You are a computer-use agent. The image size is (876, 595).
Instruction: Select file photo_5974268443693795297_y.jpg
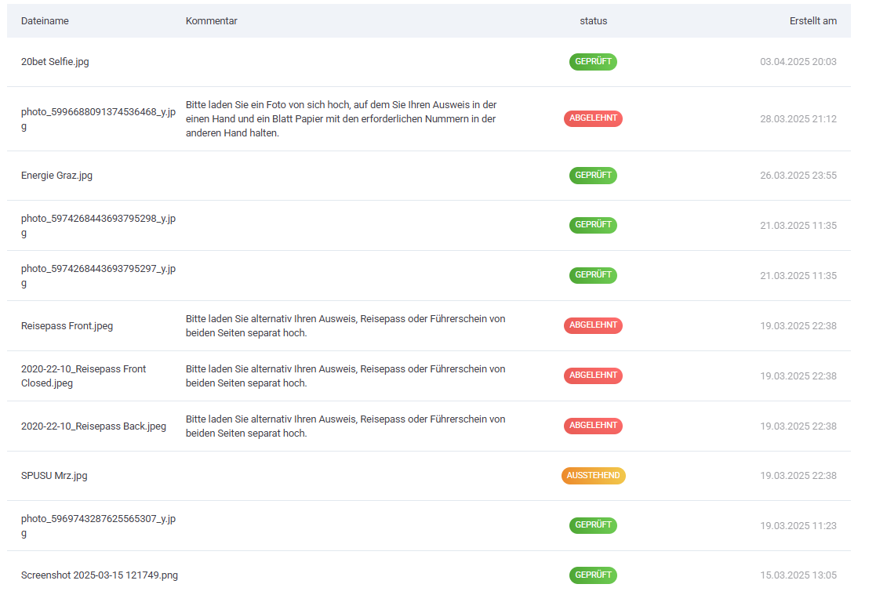coord(98,276)
